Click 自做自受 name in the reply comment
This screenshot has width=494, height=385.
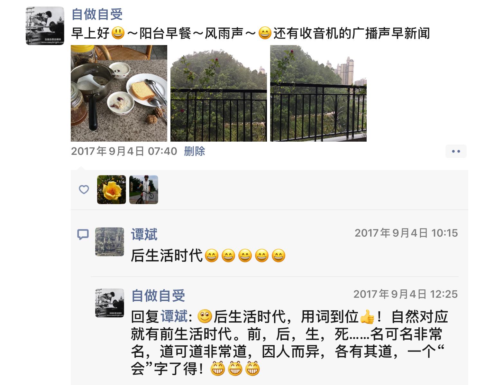158,296
